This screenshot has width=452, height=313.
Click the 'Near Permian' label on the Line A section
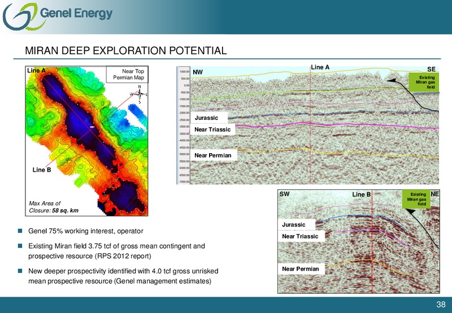(214, 155)
